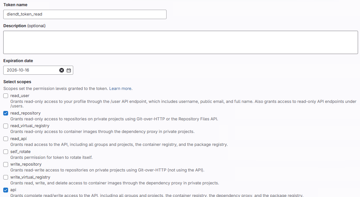The image size is (360, 197).
Task: Click the 'Expiration date' label
Action: [18, 61]
